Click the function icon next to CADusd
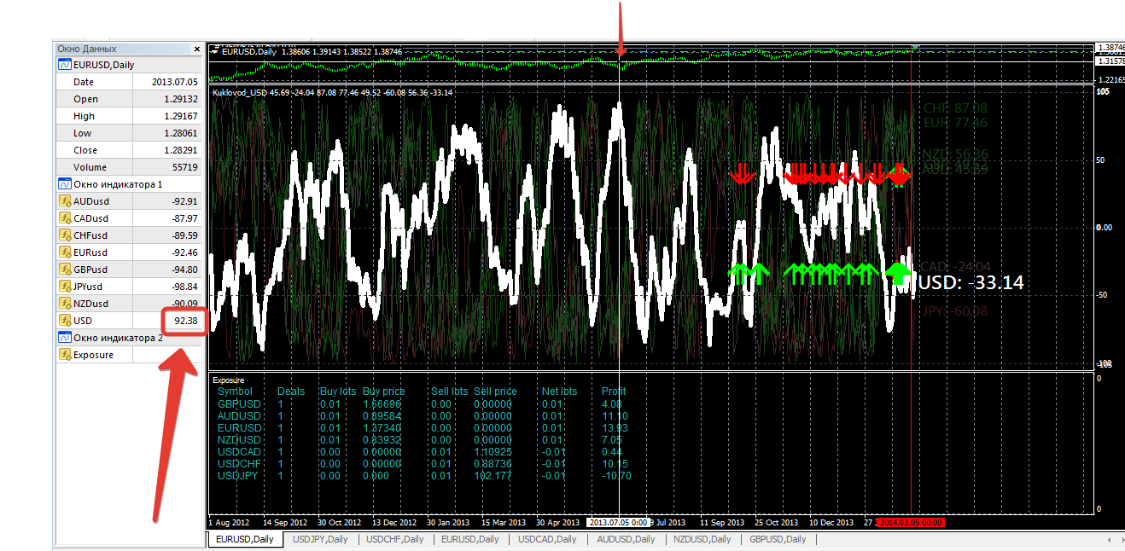Image resolution: width=1125 pixels, height=551 pixels. [64, 218]
